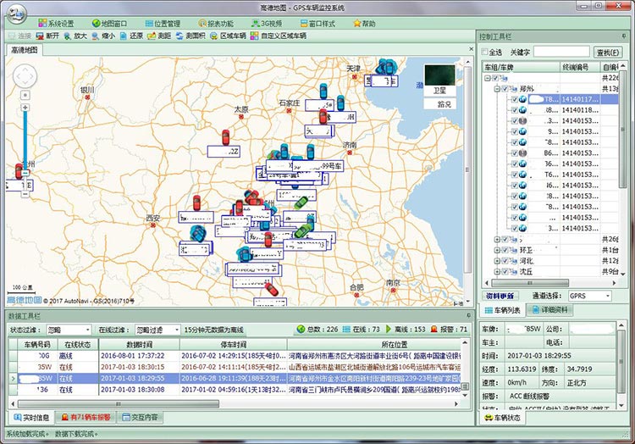
Task: Click the map zoom-in plus button
Action: pyautogui.click(x=25, y=108)
